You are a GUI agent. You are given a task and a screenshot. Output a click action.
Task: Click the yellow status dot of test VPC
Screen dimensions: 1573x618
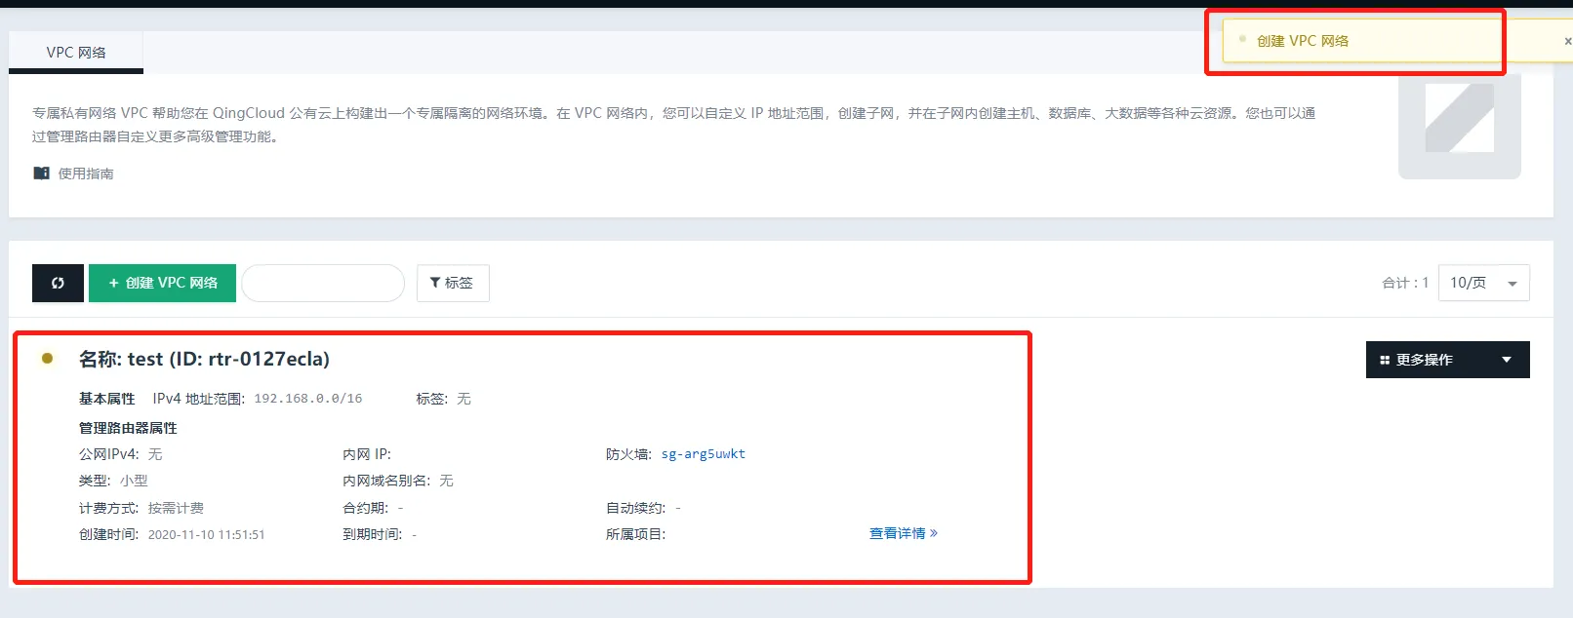click(47, 359)
